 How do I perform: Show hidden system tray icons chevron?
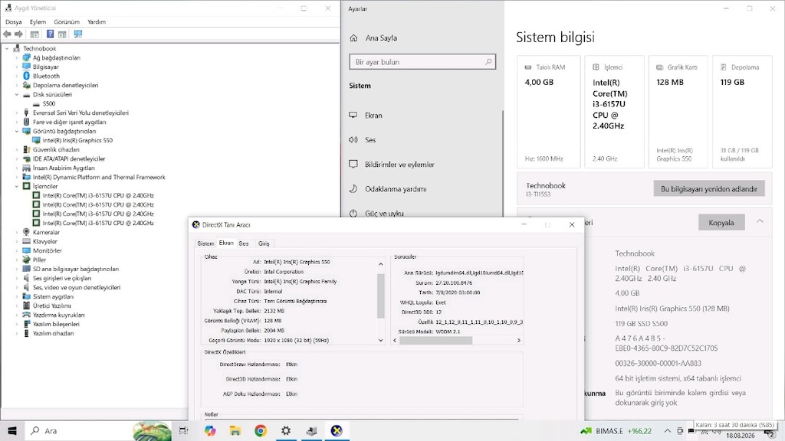(x=668, y=430)
